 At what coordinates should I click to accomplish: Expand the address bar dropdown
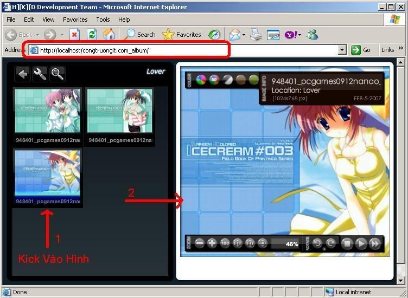click(x=342, y=50)
